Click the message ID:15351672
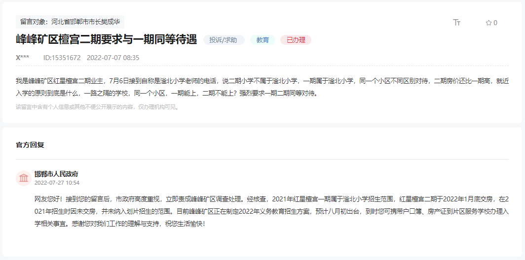The image size is (525, 260). (62, 58)
